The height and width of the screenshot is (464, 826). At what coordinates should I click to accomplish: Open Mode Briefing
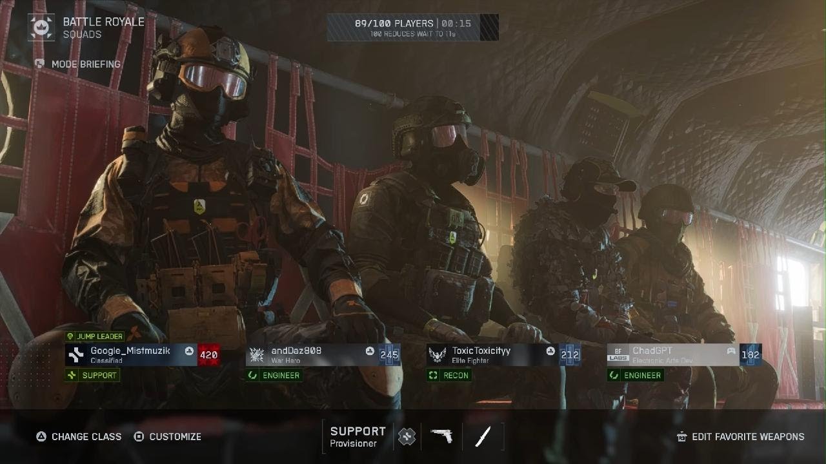[x=86, y=64]
